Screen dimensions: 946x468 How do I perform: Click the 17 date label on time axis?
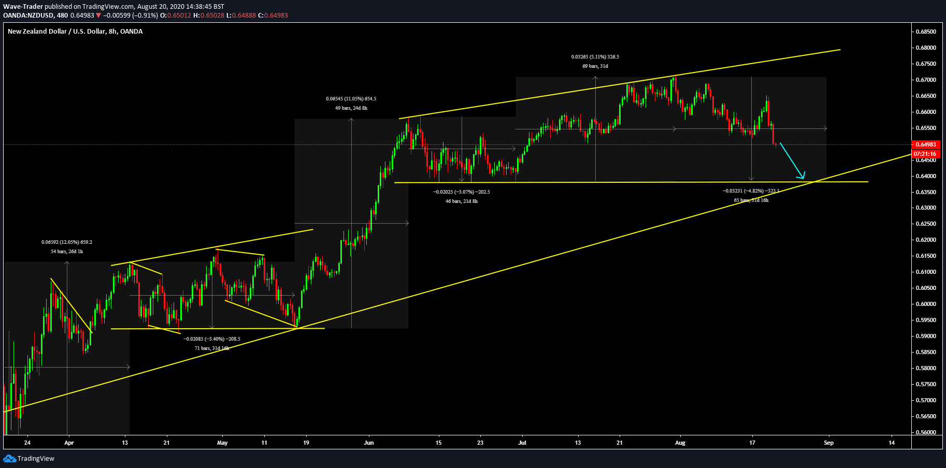pyautogui.click(x=752, y=443)
